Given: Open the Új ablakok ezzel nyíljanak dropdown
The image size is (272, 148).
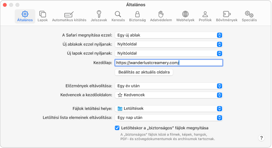Looking at the screenshot, I should click(x=169, y=44).
